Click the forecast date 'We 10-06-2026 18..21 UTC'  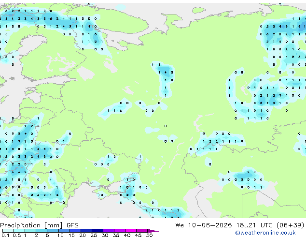point(224,225)
